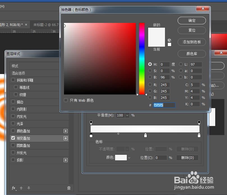The image size is (227, 195).
Task: Click the R value field 245
Action: tap(165, 85)
